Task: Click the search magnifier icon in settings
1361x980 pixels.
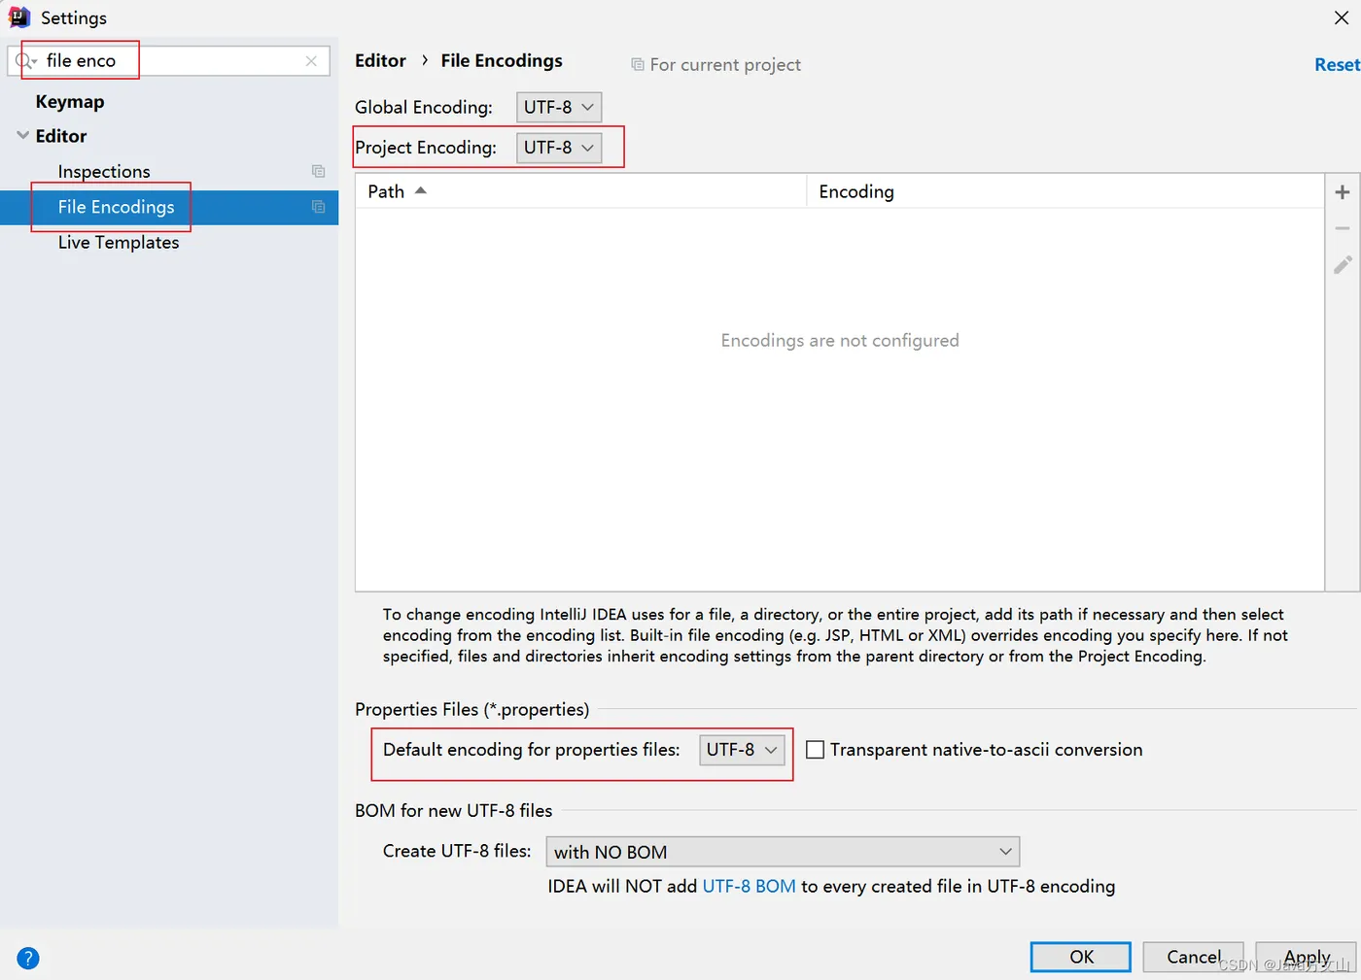Action: pyautogui.click(x=25, y=60)
